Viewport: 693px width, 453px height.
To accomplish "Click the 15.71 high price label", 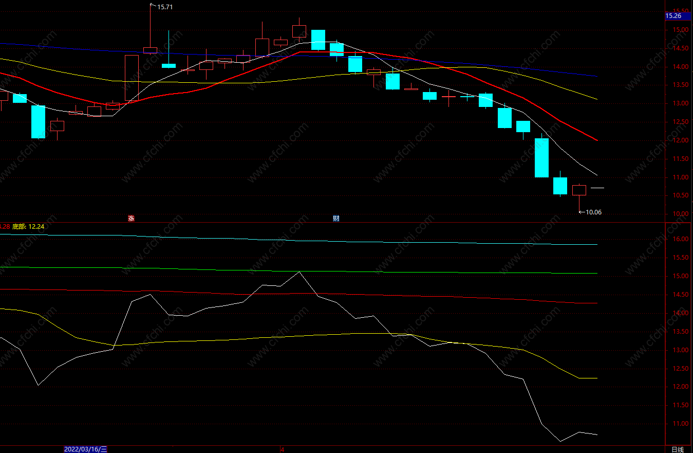I will click(x=164, y=7).
